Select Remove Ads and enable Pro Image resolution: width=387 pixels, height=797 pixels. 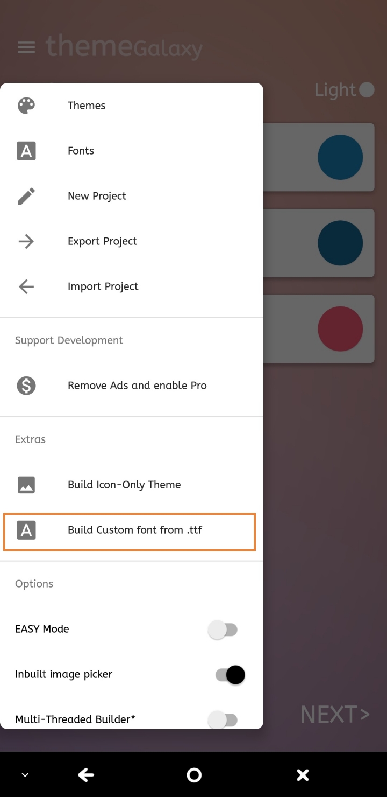point(132,386)
